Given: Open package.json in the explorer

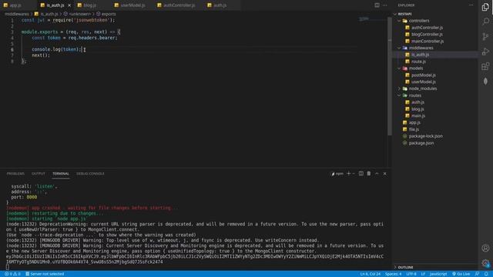Looking at the screenshot, I should pos(421,143).
